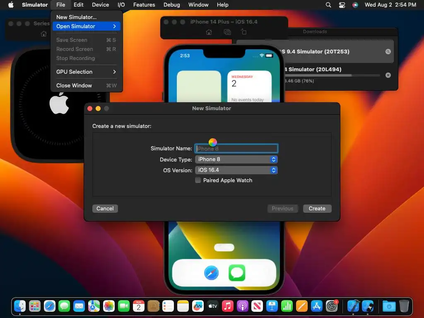This screenshot has width=424, height=318.
Task: Click the rotate device icon in iPhone window
Action: click(243, 32)
